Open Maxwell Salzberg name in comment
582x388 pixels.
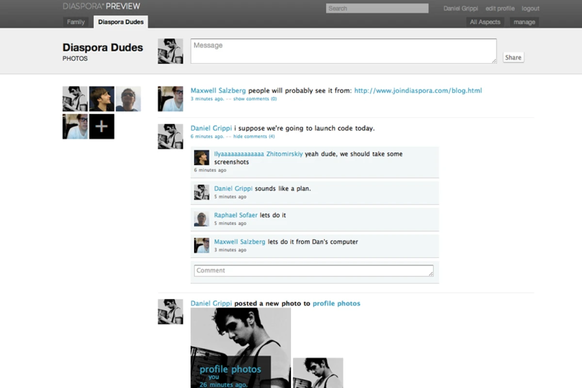240,242
